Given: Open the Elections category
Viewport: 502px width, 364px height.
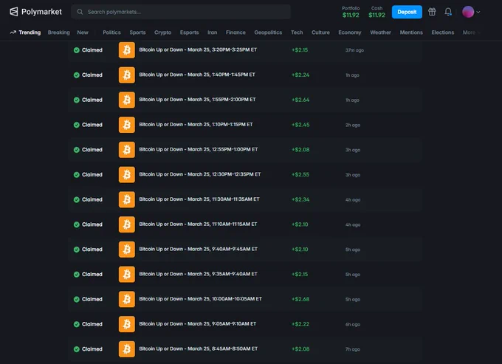Looking at the screenshot, I should click(x=442, y=32).
